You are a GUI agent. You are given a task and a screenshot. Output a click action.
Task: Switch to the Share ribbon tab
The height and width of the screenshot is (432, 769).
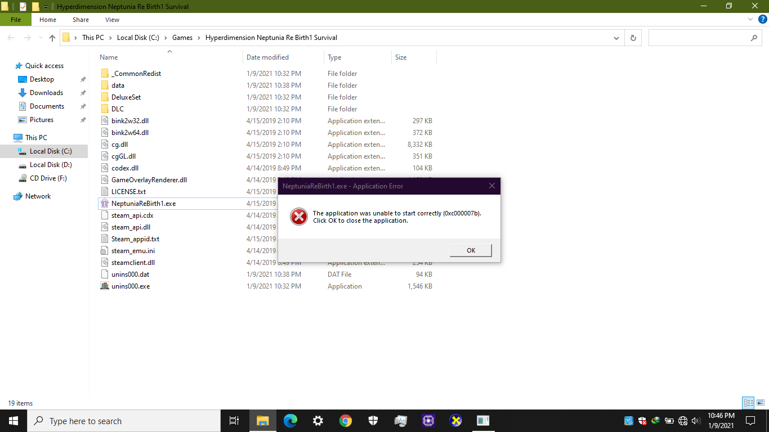pyautogui.click(x=81, y=20)
